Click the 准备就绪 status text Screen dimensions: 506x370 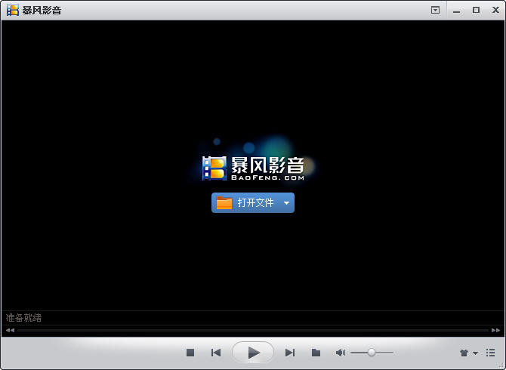coord(23,318)
